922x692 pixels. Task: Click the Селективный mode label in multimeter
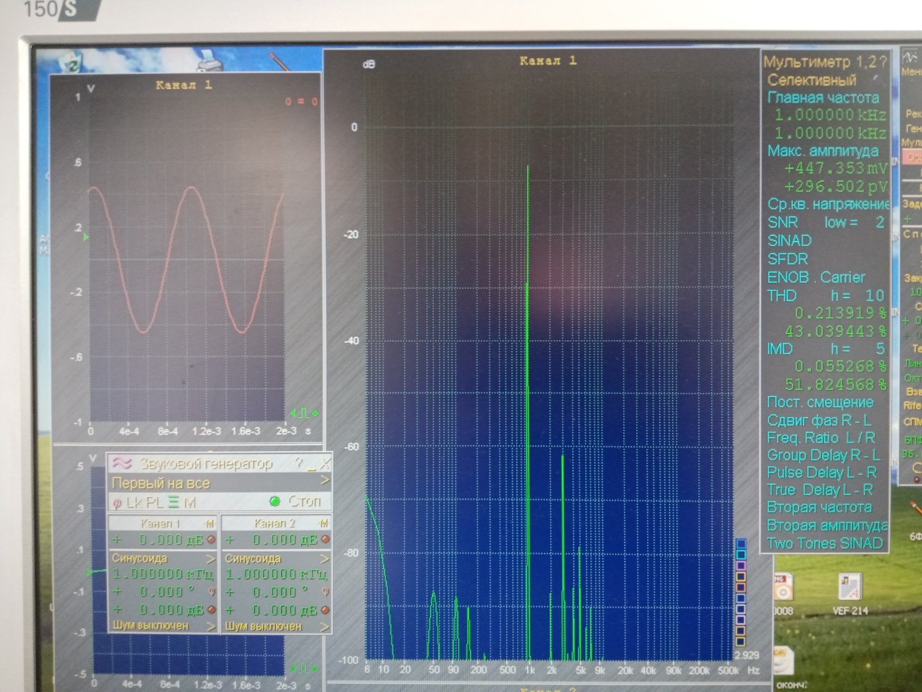tap(811, 80)
